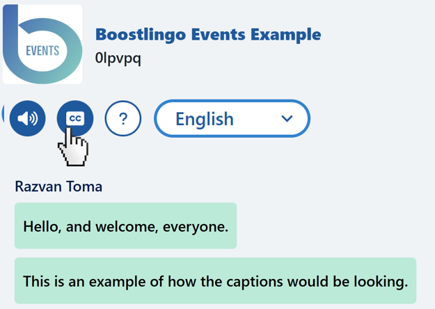The image size is (435, 309).
Task: Open help via the question mark icon
Action: [x=123, y=118]
